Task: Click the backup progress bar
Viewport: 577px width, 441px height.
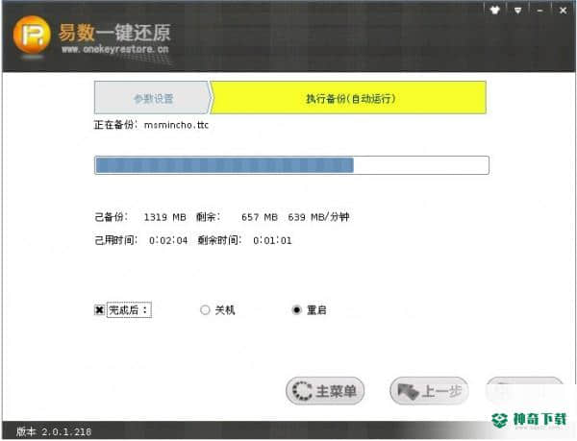Action: pos(291,165)
